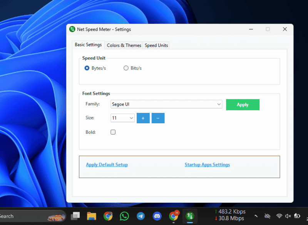Viewport: 308px width, 225px height.
Task: Switch to the Speed Units tab
Action: (x=156, y=45)
